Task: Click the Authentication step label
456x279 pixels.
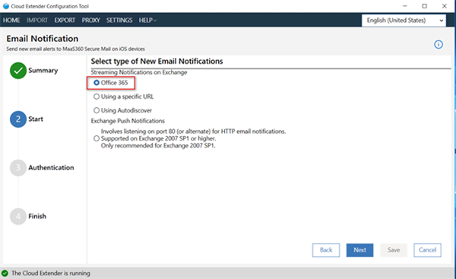Action: (x=51, y=167)
